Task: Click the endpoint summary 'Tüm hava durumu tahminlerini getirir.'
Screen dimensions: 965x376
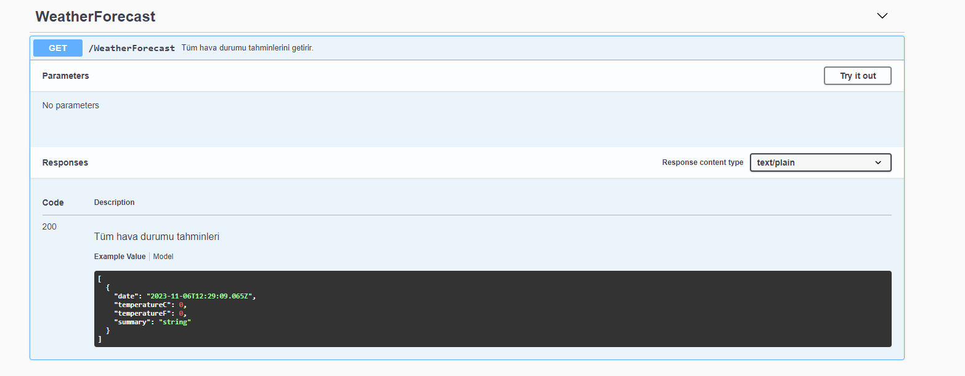Action: coord(247,48)
